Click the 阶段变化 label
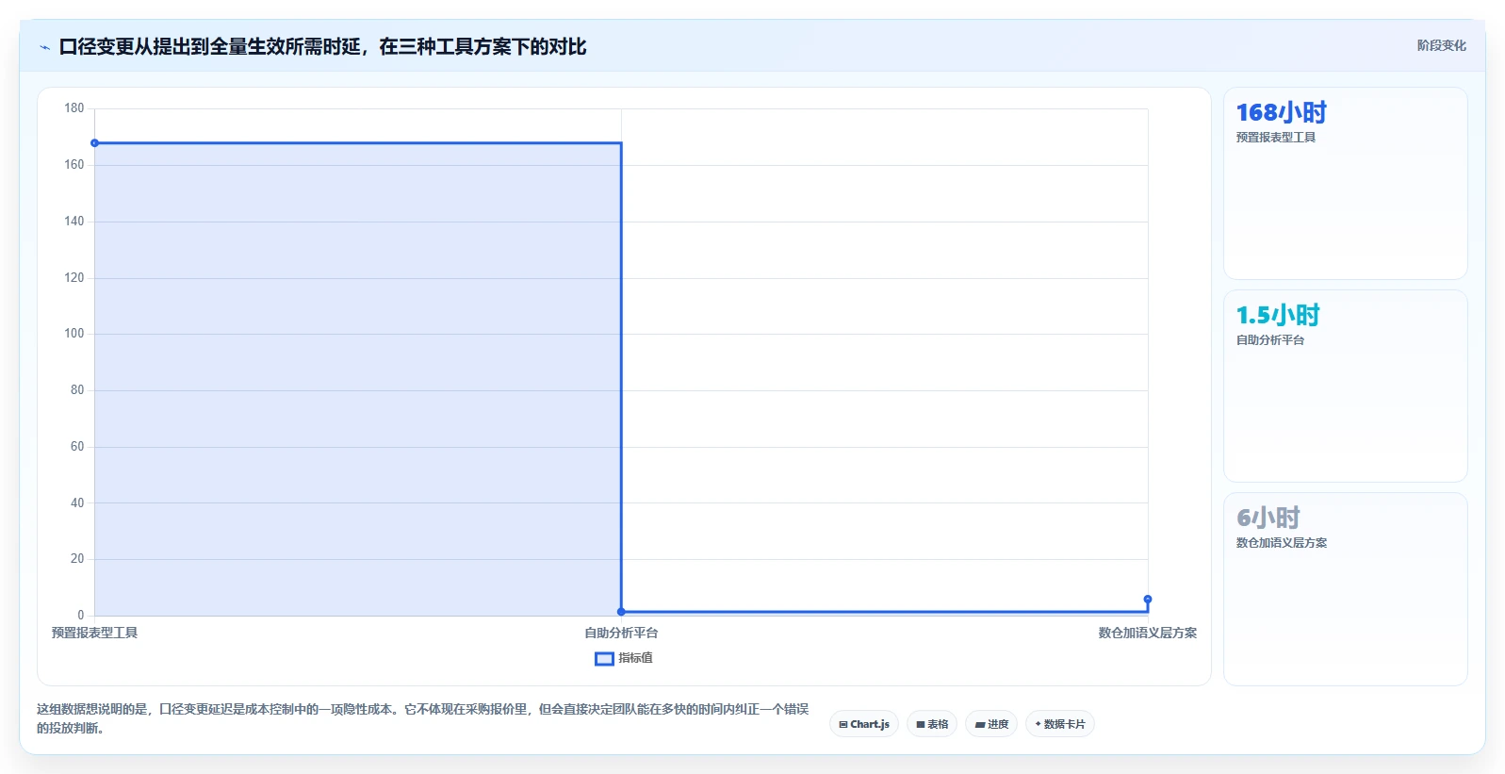Image resolution: width=1505 pixels, height=774 pixels. (x=1441, y=45)
